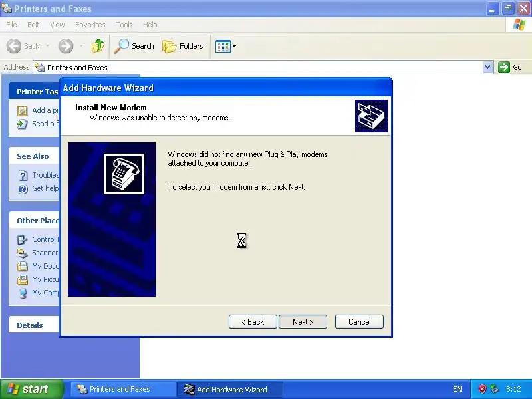Click the Back arrow toolbar icon
Image resolution: width=532 pixels, height=399 pixels.
tap(14, 46)
